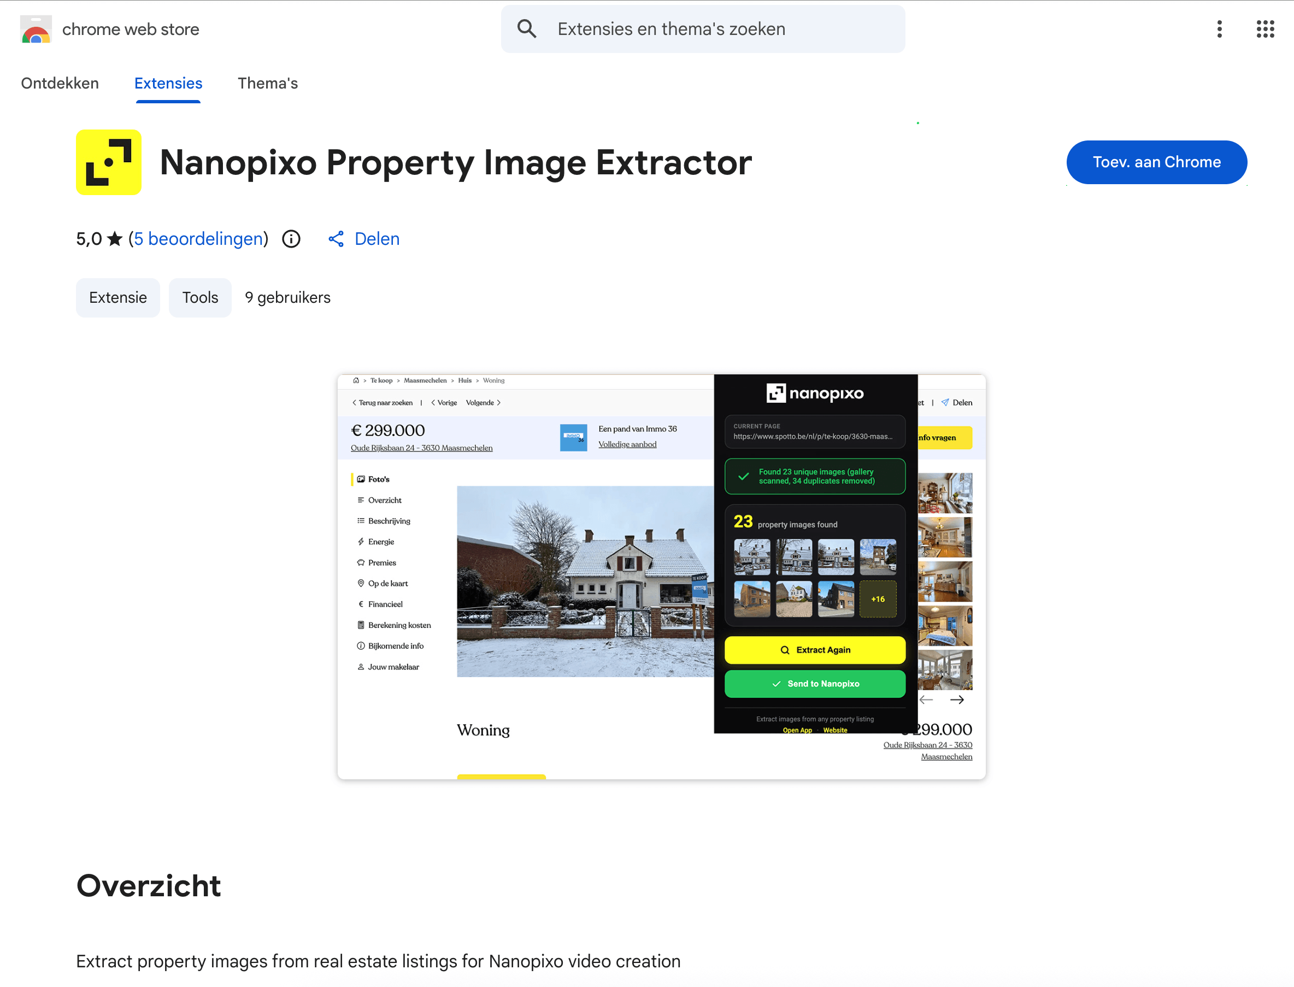1294x987 pixels.
Task: Open the three-dot more options menu
Action: coord(1219,29)
